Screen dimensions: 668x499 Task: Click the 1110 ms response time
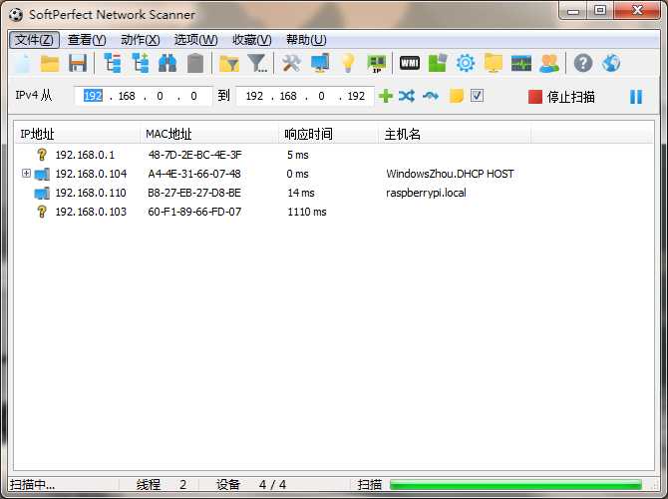(x=307, y=212)
